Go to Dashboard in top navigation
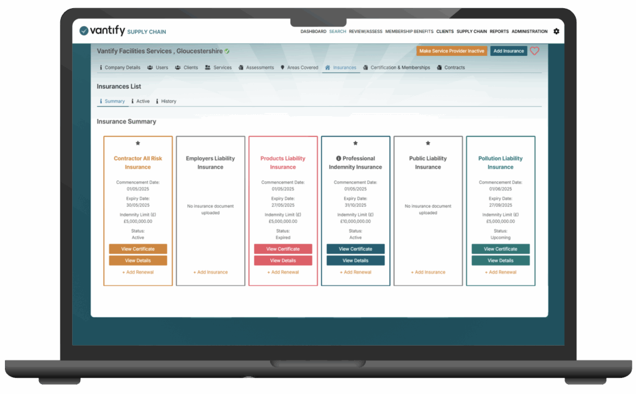This screenshot has width=636, height=394. point(313,32)
